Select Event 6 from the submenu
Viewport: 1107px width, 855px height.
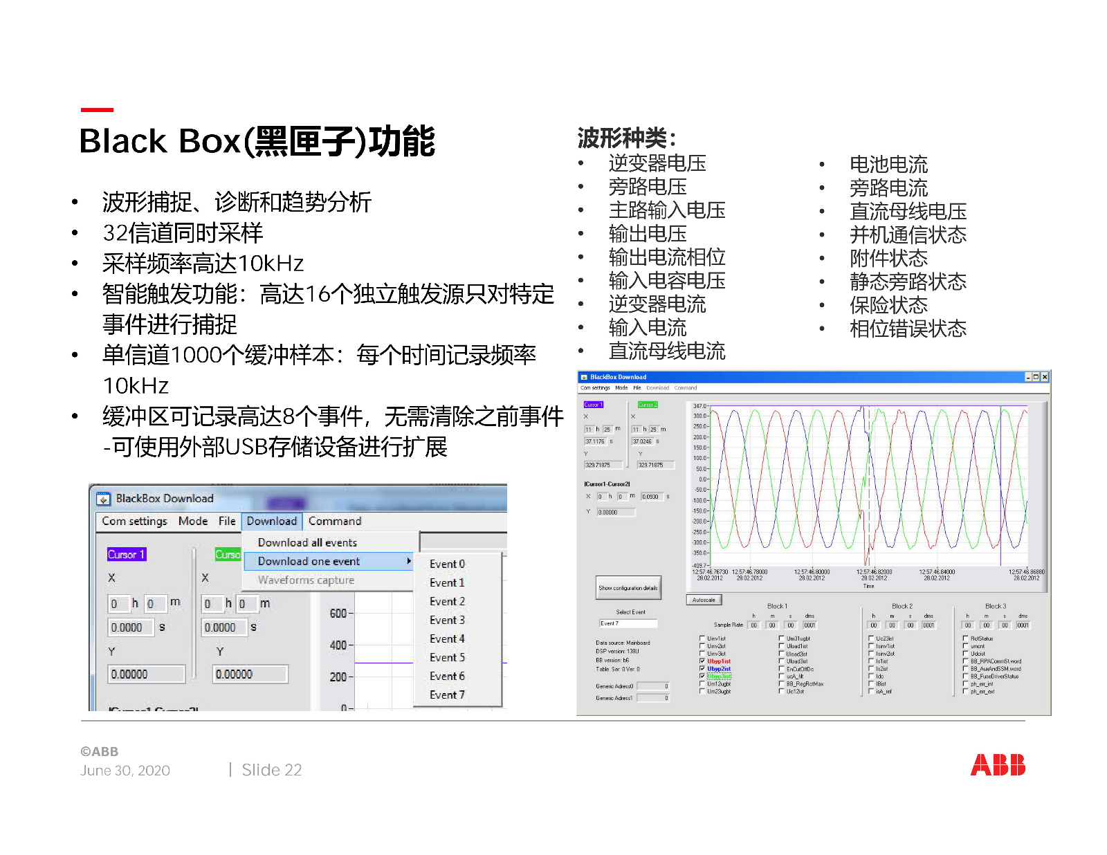point(448,676)
